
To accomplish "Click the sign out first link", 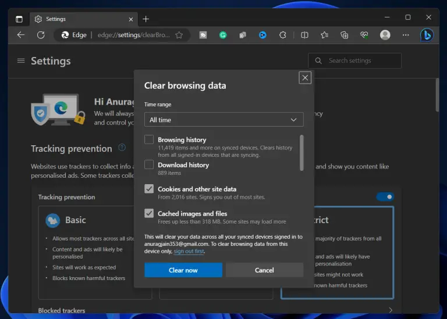I will 189,252.
